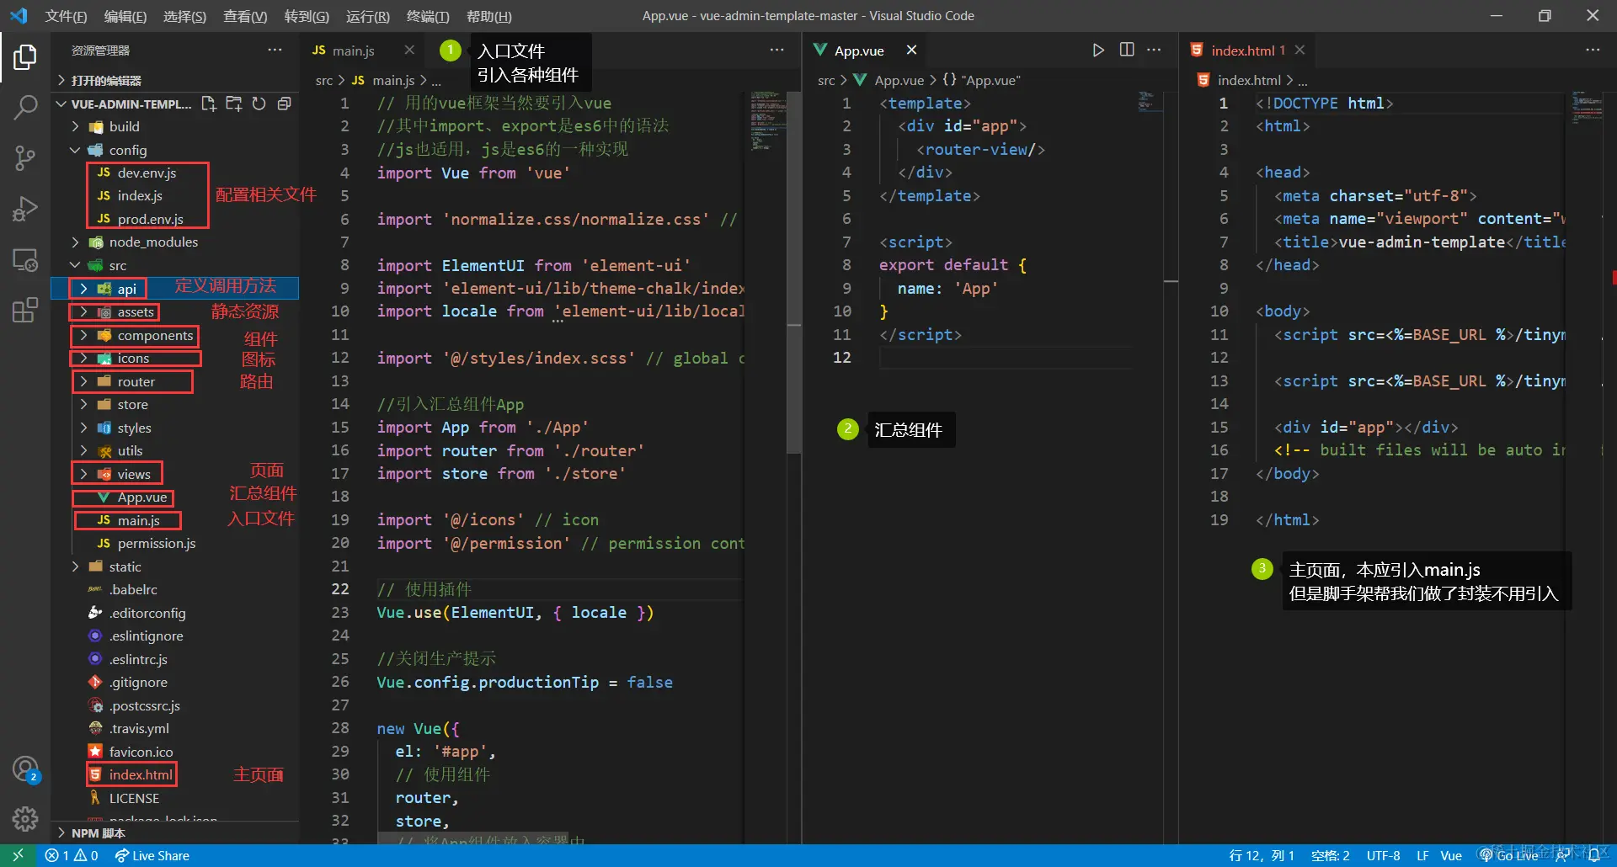1617x867 pixels.
Task: Click the main.js editor minimap
Action: [x=766, y=122]
